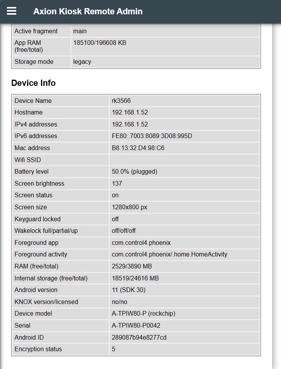The image size is (281, 369).
Task: Select the Battery level 50.0% (plugged) value
Action: [135, 172]
